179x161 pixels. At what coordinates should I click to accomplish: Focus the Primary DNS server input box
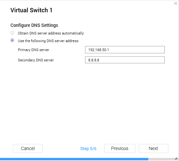(x=125, y=50)
